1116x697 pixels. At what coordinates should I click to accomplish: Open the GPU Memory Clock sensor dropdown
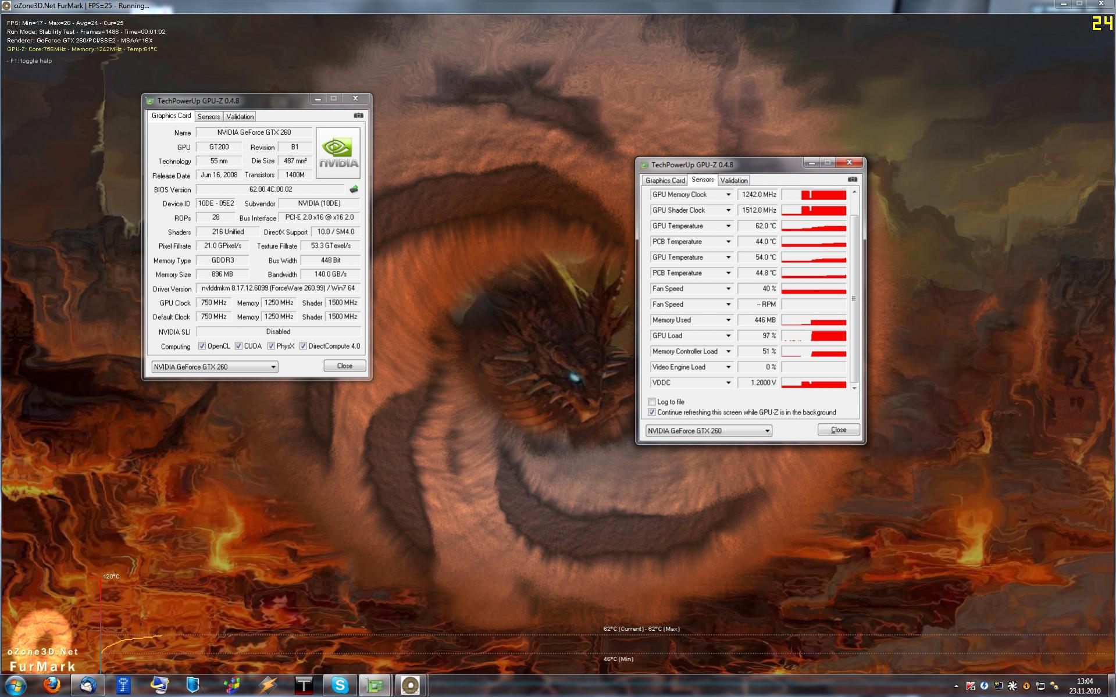[x=728, y=195]
